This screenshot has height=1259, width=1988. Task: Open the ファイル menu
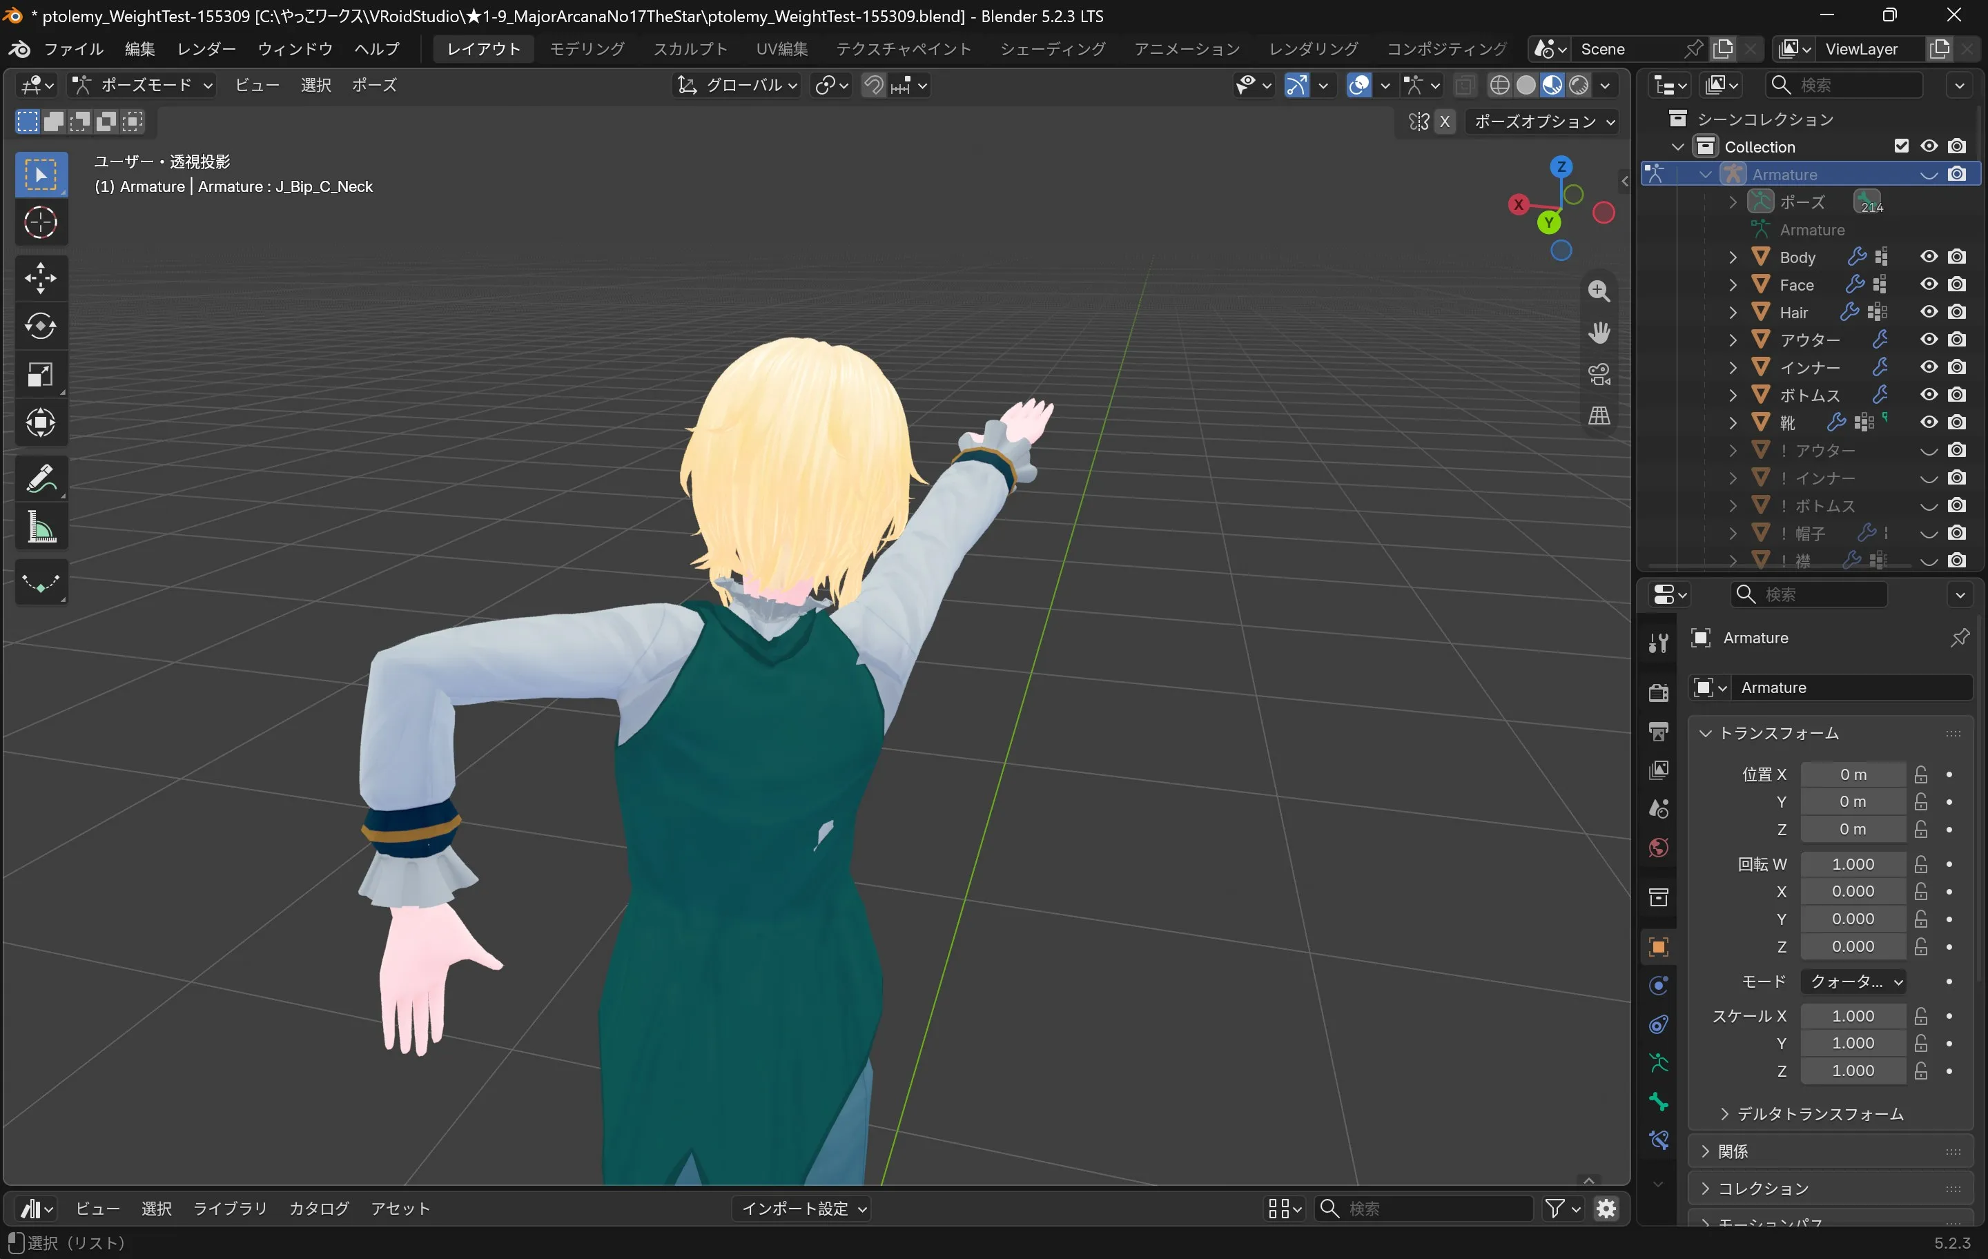pyautogui.click(x=72, y=49)
